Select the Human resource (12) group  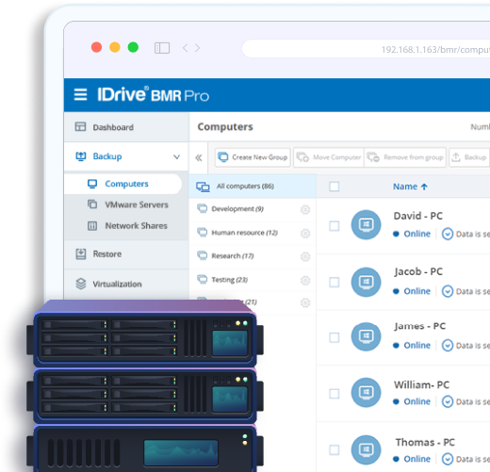click(253, 233)
